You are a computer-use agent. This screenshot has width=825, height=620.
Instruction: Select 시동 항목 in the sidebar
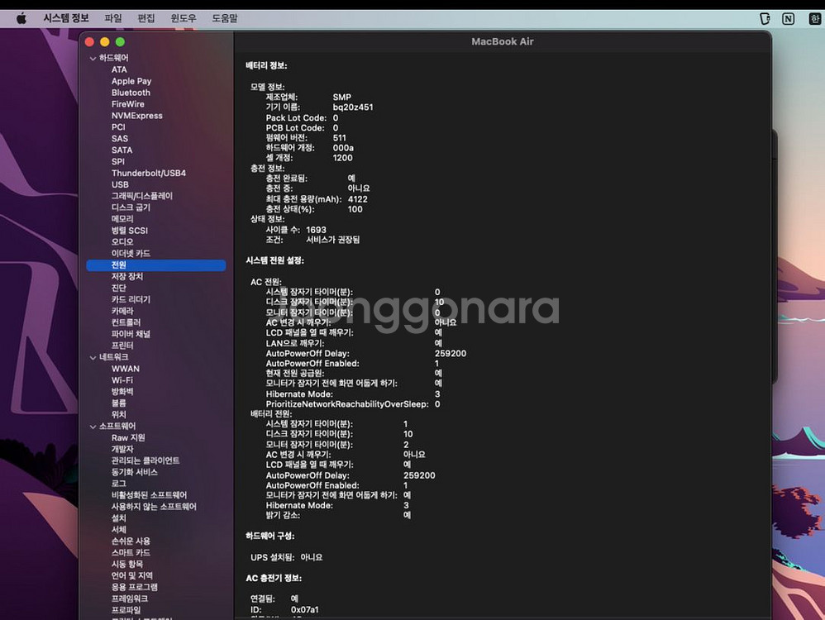[x=126, y=565]
